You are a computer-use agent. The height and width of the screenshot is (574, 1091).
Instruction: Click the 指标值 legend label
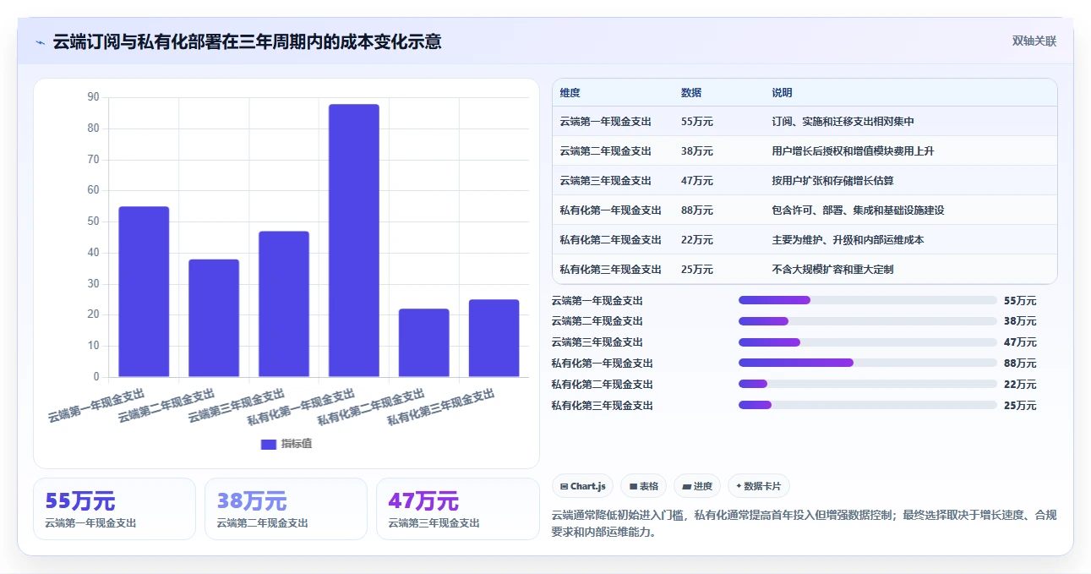tap(296, 445)
